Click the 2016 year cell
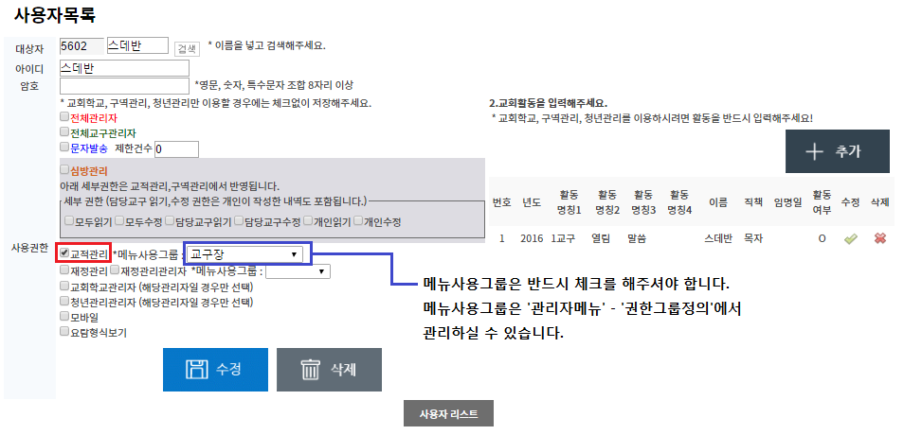 tap(531, 238)
